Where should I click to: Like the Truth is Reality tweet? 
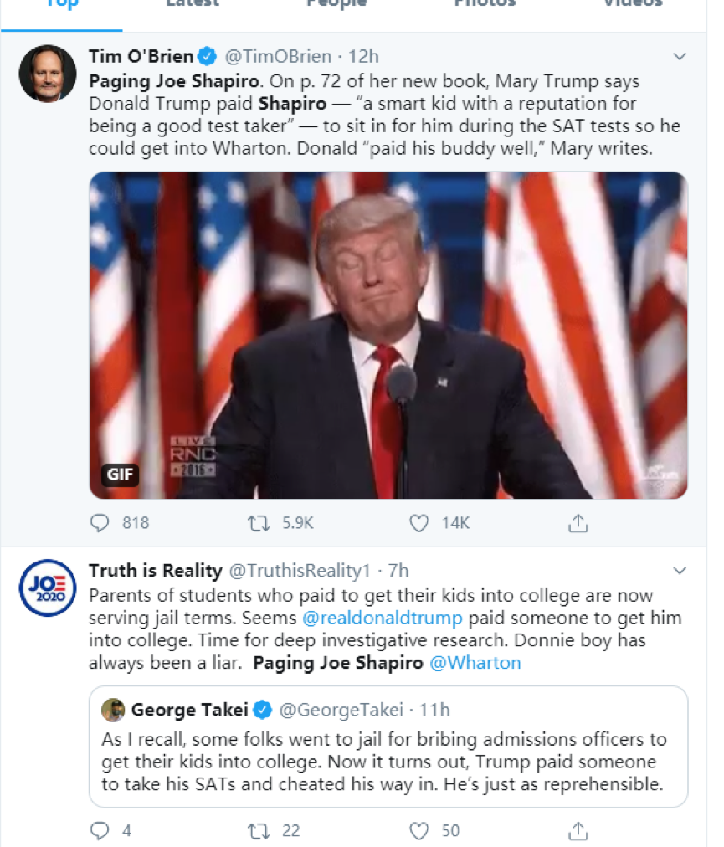coord(419,830)
